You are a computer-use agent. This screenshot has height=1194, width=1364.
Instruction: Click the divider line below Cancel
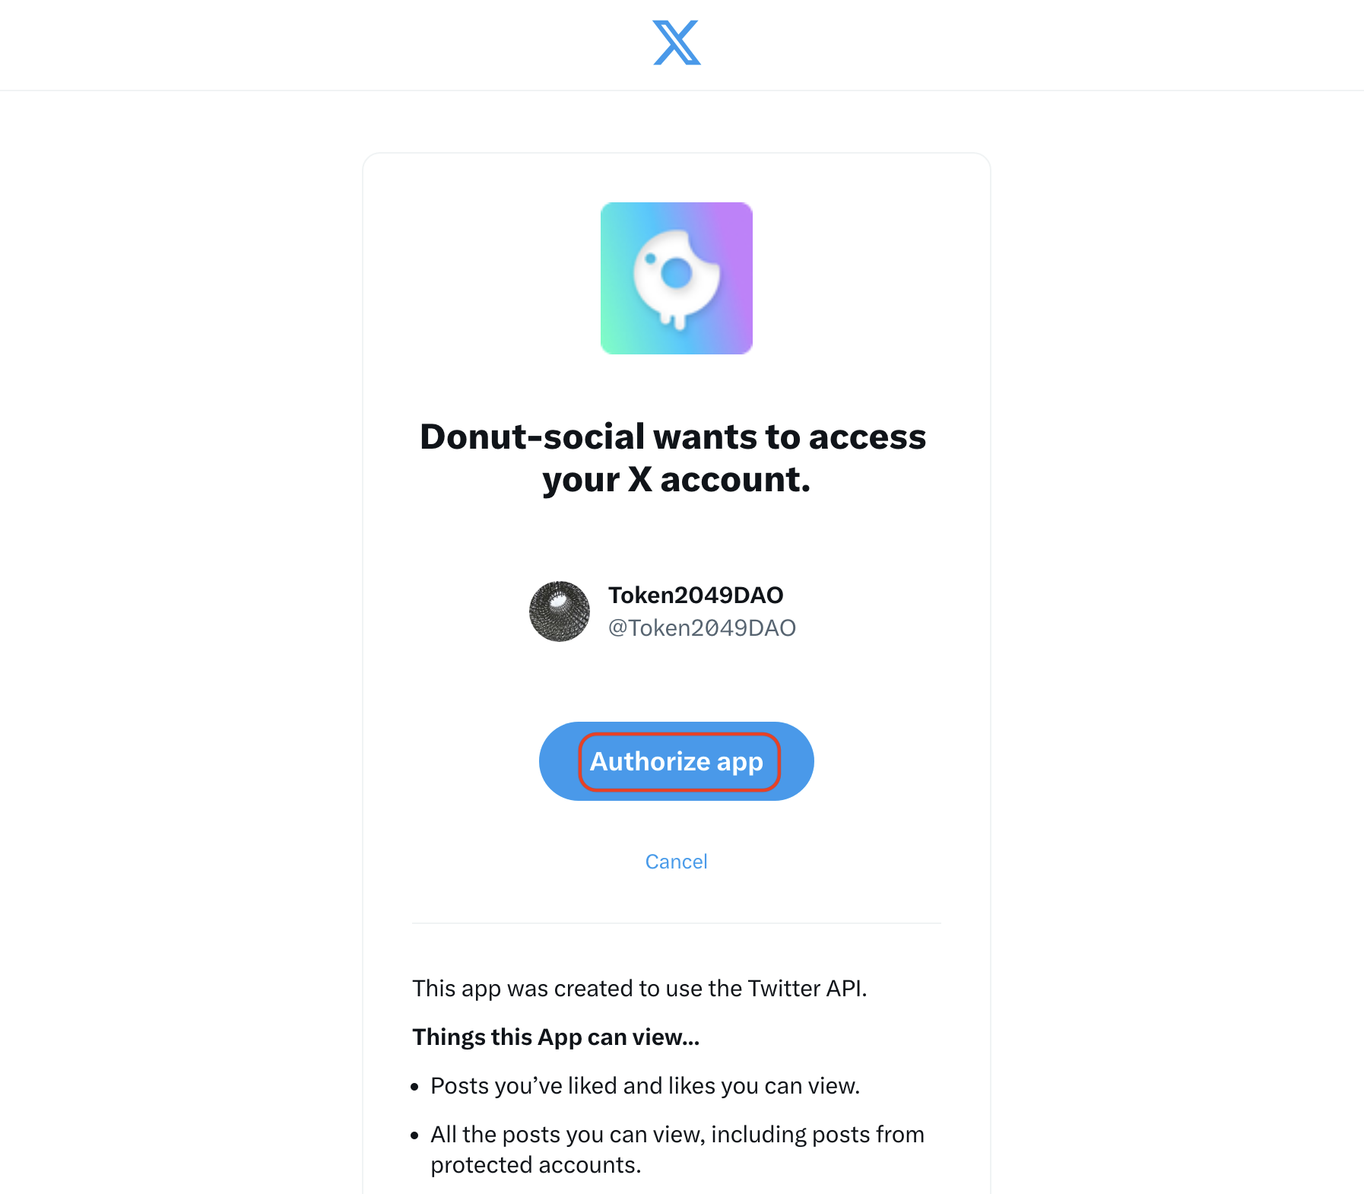pos(676,923)
